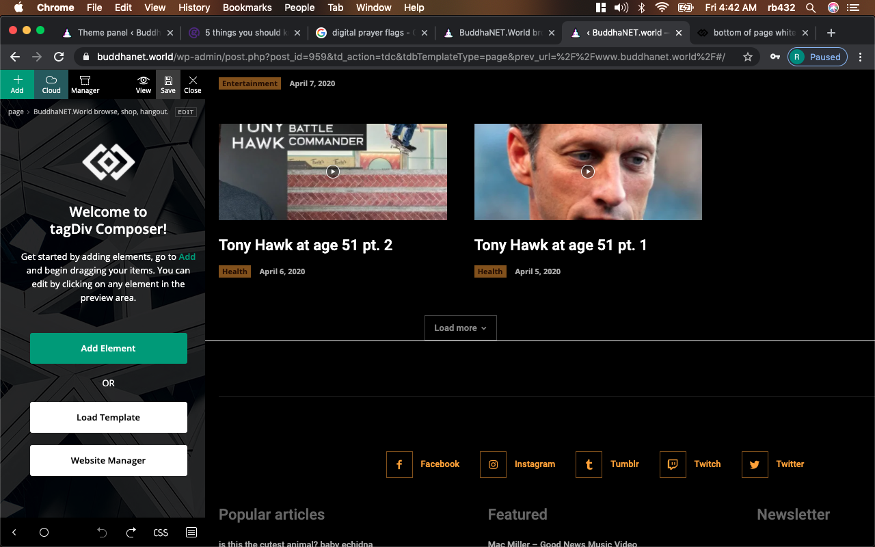Viewport: 875px width, 547px height.
Task: Close the 'digital prayer flags' tab
Action: (x=425, y=33)
